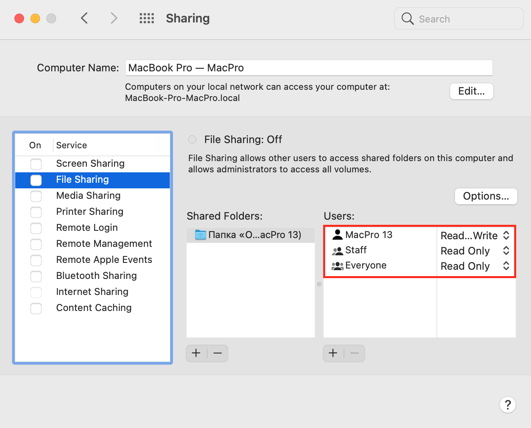Enable the Screen Sharing checkbox
The height and width of the screenshot is (428, 531).
pos(36,164)
